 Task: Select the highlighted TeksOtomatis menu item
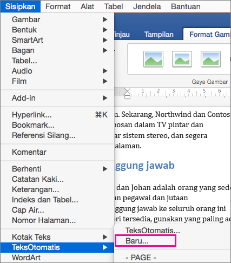coord(57,247)
